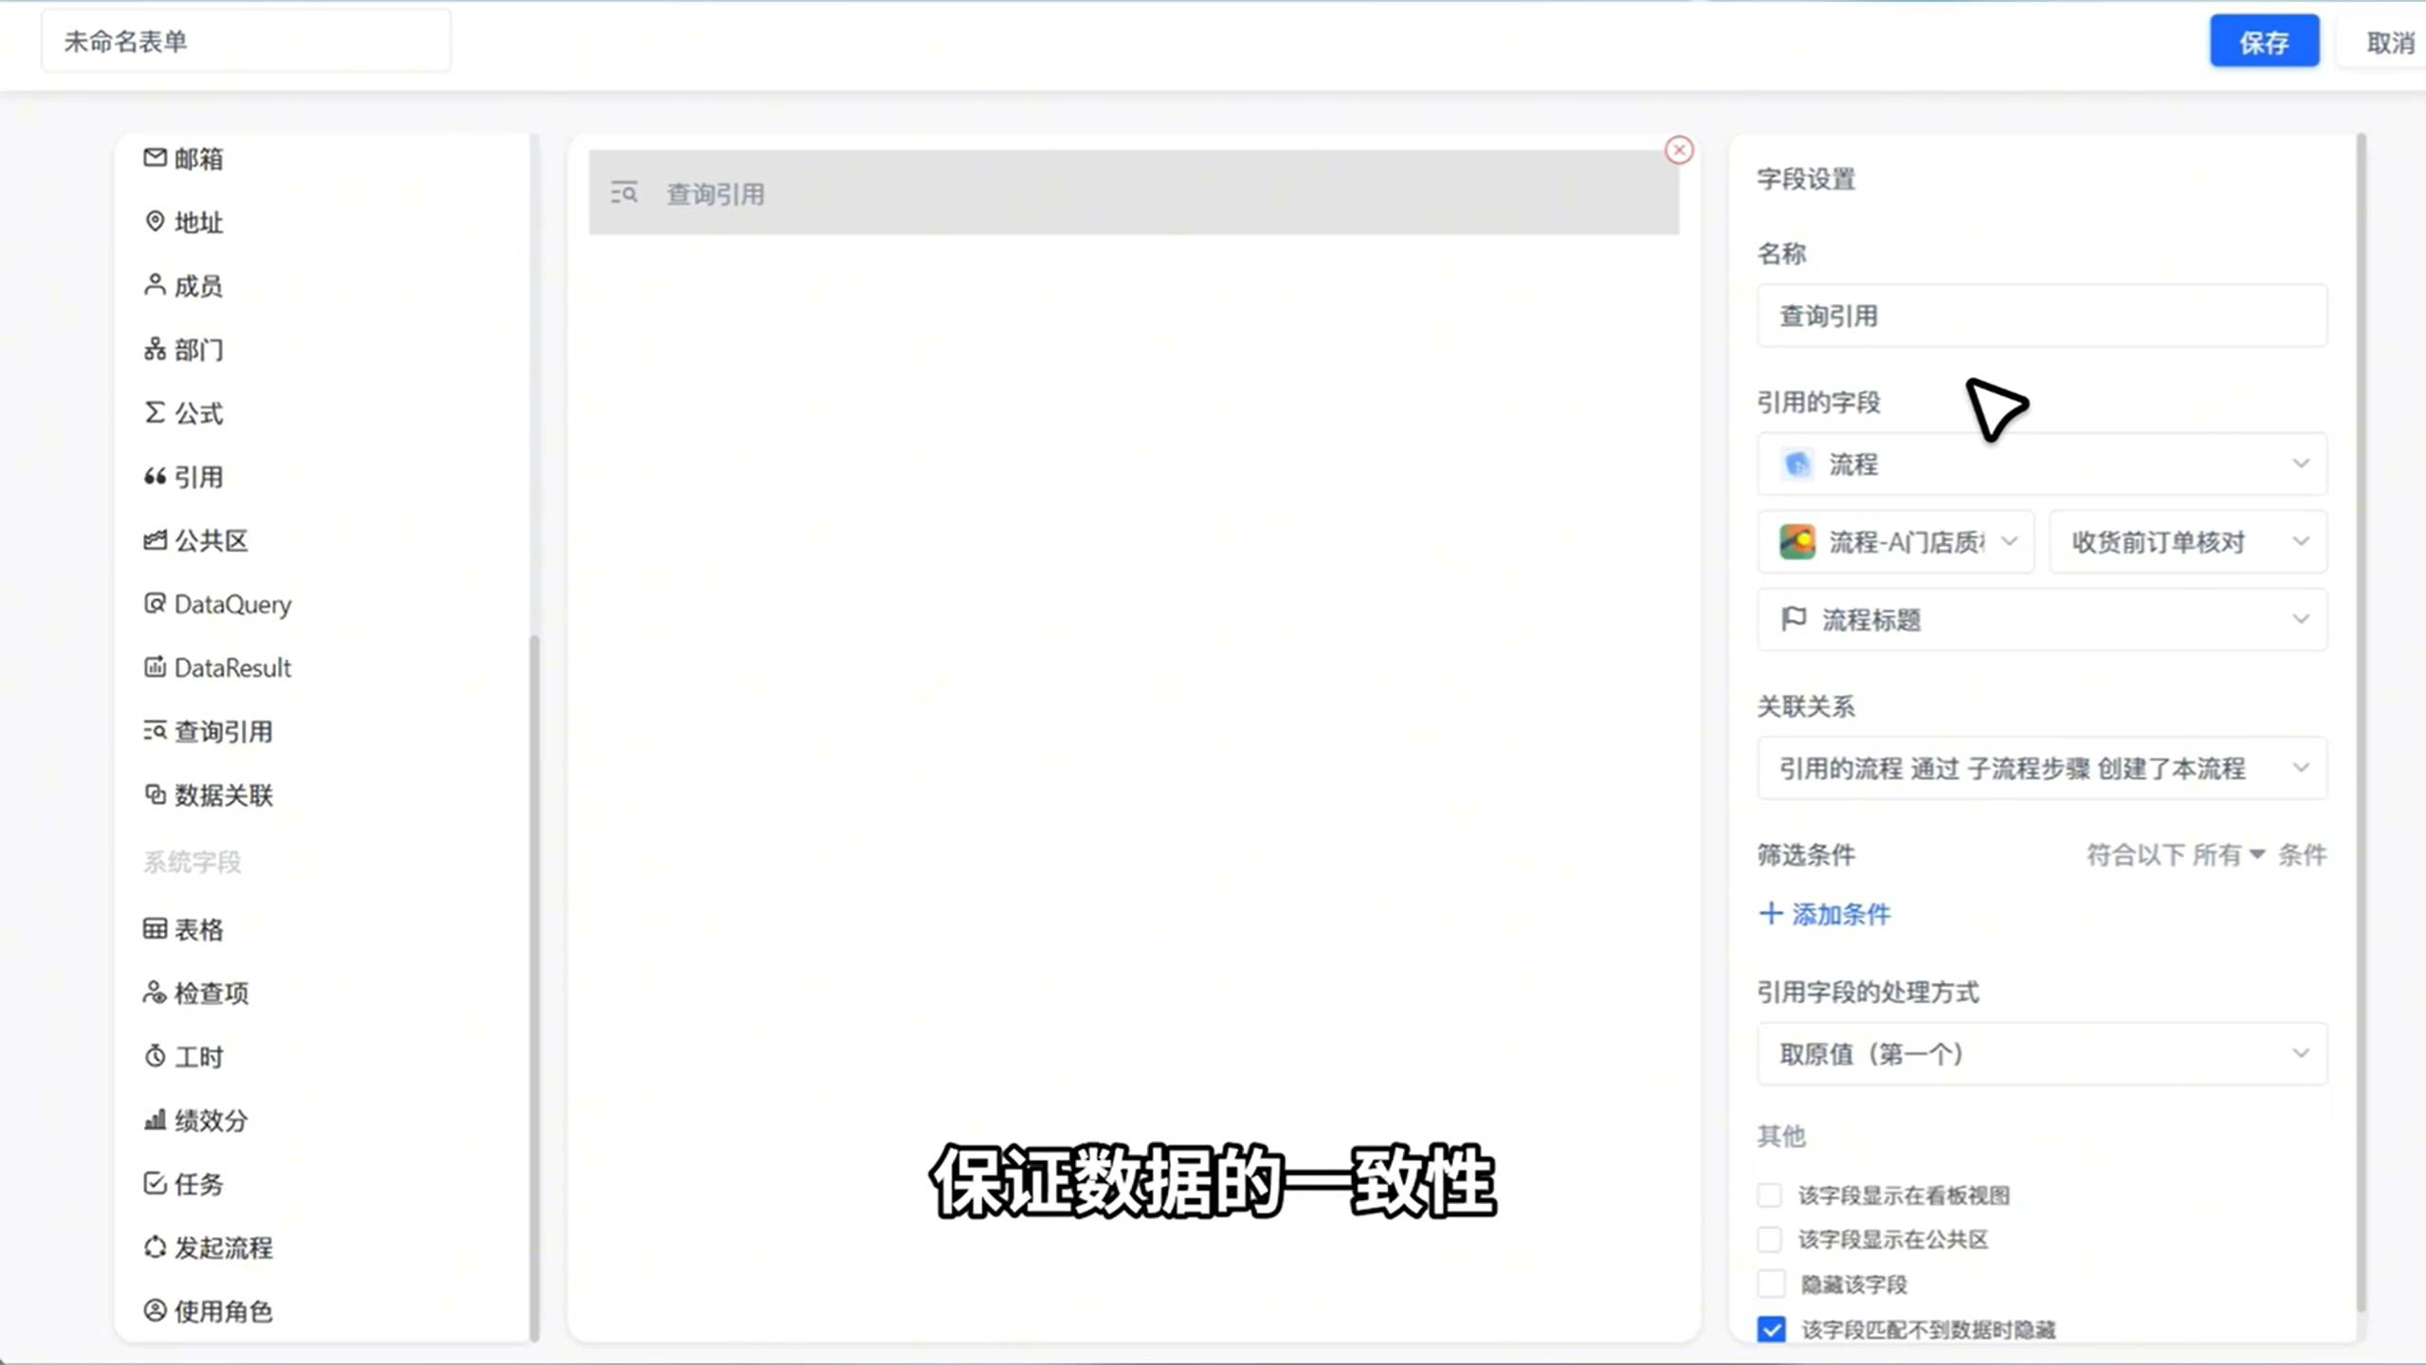Click the 添加条件 link
Screen dimensions: 2426x1365
tap(1840, 914)
